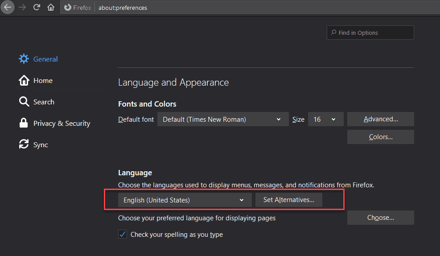This screenshot has height=256, width=440.
Task: Select the General gear icon in sidebar
Action: 24,59
